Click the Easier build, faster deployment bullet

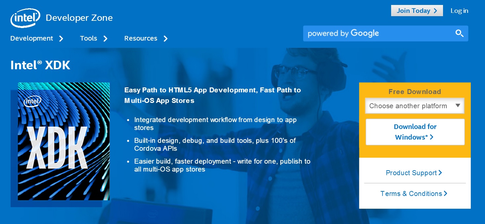tap(222, 165)
